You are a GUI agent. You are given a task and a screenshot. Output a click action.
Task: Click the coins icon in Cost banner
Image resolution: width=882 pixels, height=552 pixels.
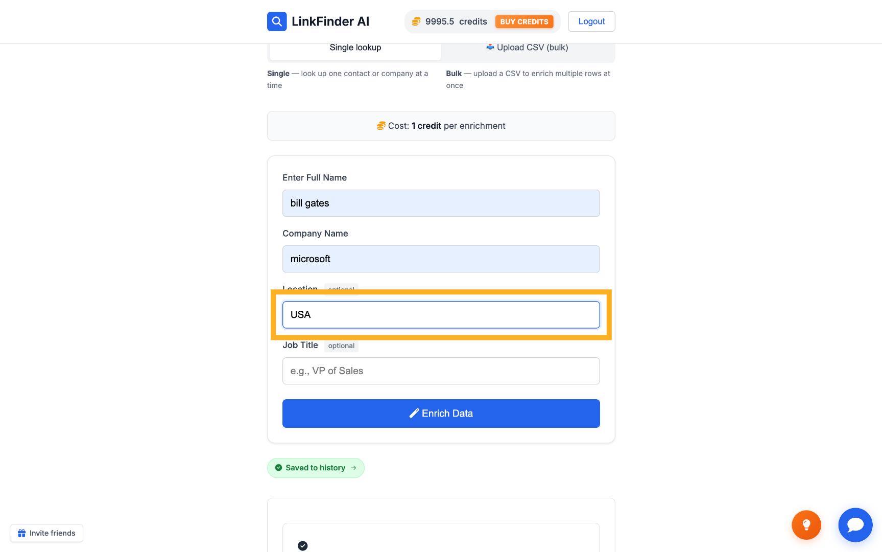[x=381, y=126]
